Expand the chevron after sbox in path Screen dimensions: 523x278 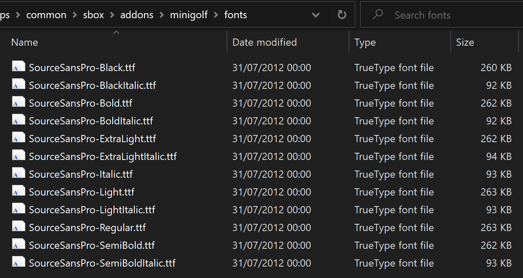112,15
